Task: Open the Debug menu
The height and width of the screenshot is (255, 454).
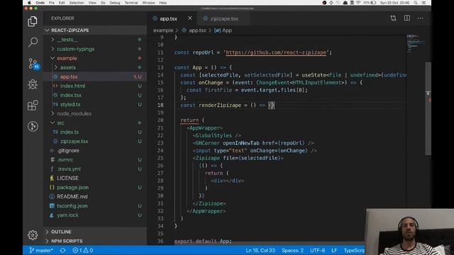Action: tap(115, 3)
